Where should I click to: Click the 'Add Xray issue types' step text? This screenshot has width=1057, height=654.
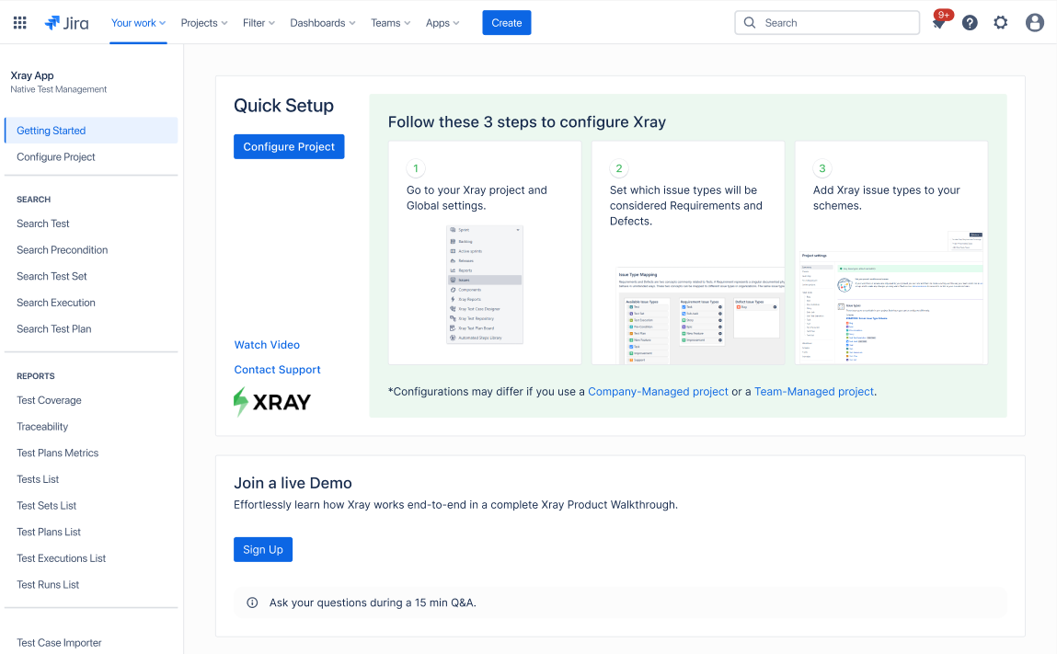coord(887,198)
